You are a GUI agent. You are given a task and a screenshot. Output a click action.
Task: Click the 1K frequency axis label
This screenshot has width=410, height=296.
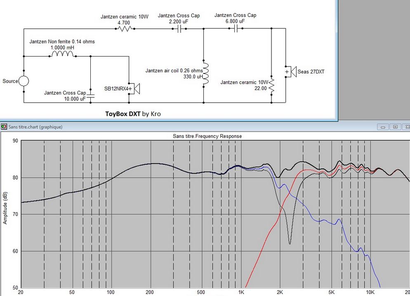tap(241, 292)
